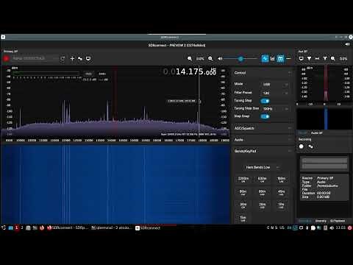Open the tab left of IQ Playback
353x265 pixels.
[321, 221]
